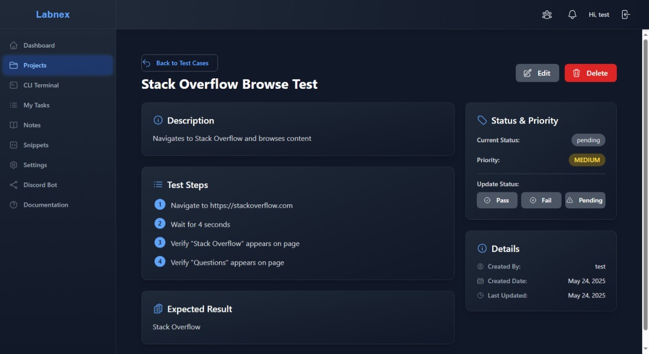Click the CLI Terminal icon
Image resolution: width=649 pixels, height=354 pixels.
(14, 85)
